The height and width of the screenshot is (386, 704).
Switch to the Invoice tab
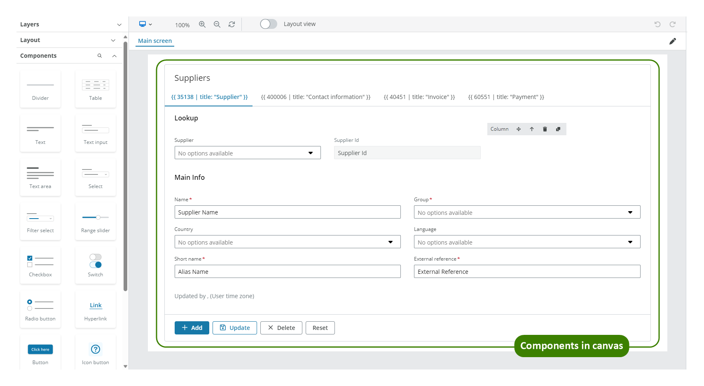click(419, 97)
